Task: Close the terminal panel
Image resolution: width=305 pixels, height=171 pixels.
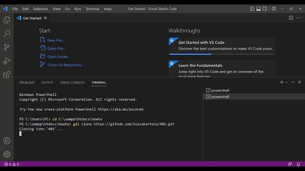Action: tap(299, 82)
